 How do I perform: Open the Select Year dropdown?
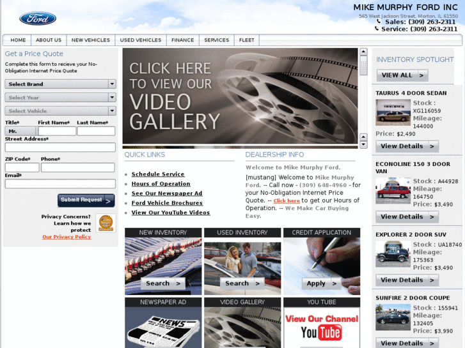pos(60,98)
